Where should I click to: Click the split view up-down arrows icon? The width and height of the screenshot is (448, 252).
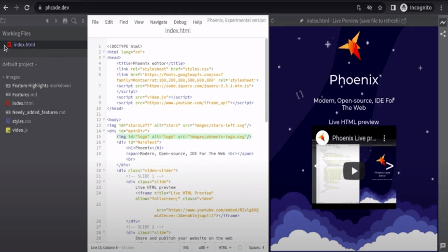click(x=83, y=21)
